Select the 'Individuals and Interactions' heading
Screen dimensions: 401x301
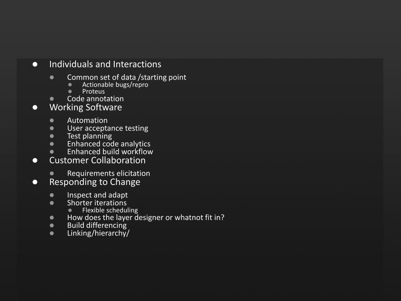tap(105, 64)
